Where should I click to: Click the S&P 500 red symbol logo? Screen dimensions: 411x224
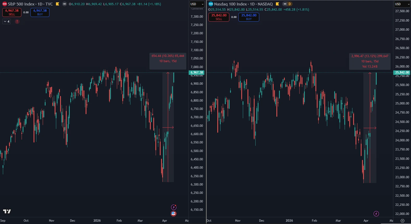4,4
